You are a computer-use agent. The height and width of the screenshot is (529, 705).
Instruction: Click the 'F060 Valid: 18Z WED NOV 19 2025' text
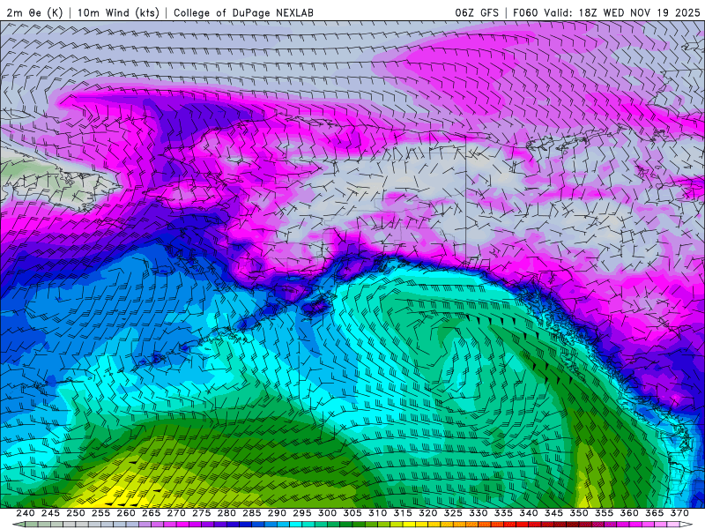point(606,12)
